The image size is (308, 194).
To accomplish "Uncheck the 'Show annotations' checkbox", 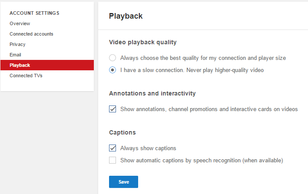I will [113, 109].
